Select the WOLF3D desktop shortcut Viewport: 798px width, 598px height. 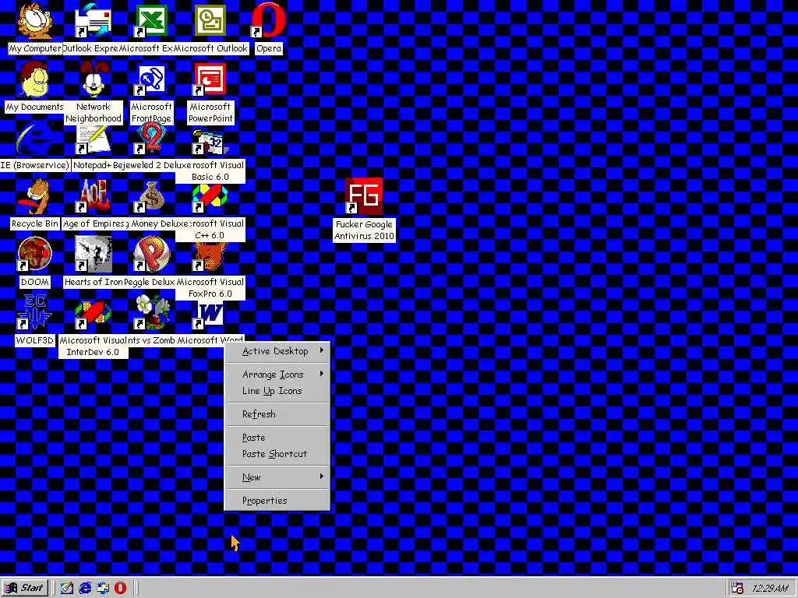pyautogui.click(x=34, y=312)
